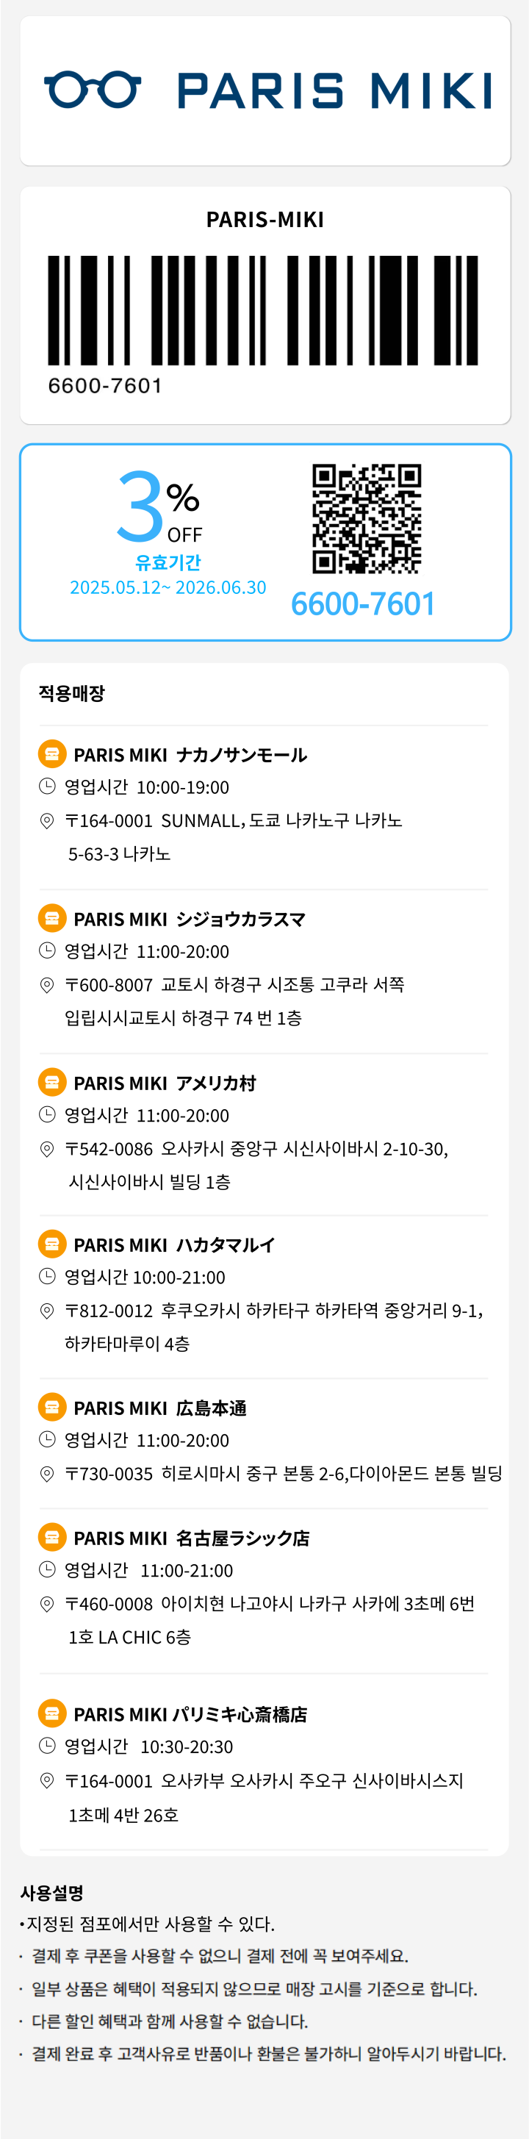Click the Paris Miki glasses logo

92,90
